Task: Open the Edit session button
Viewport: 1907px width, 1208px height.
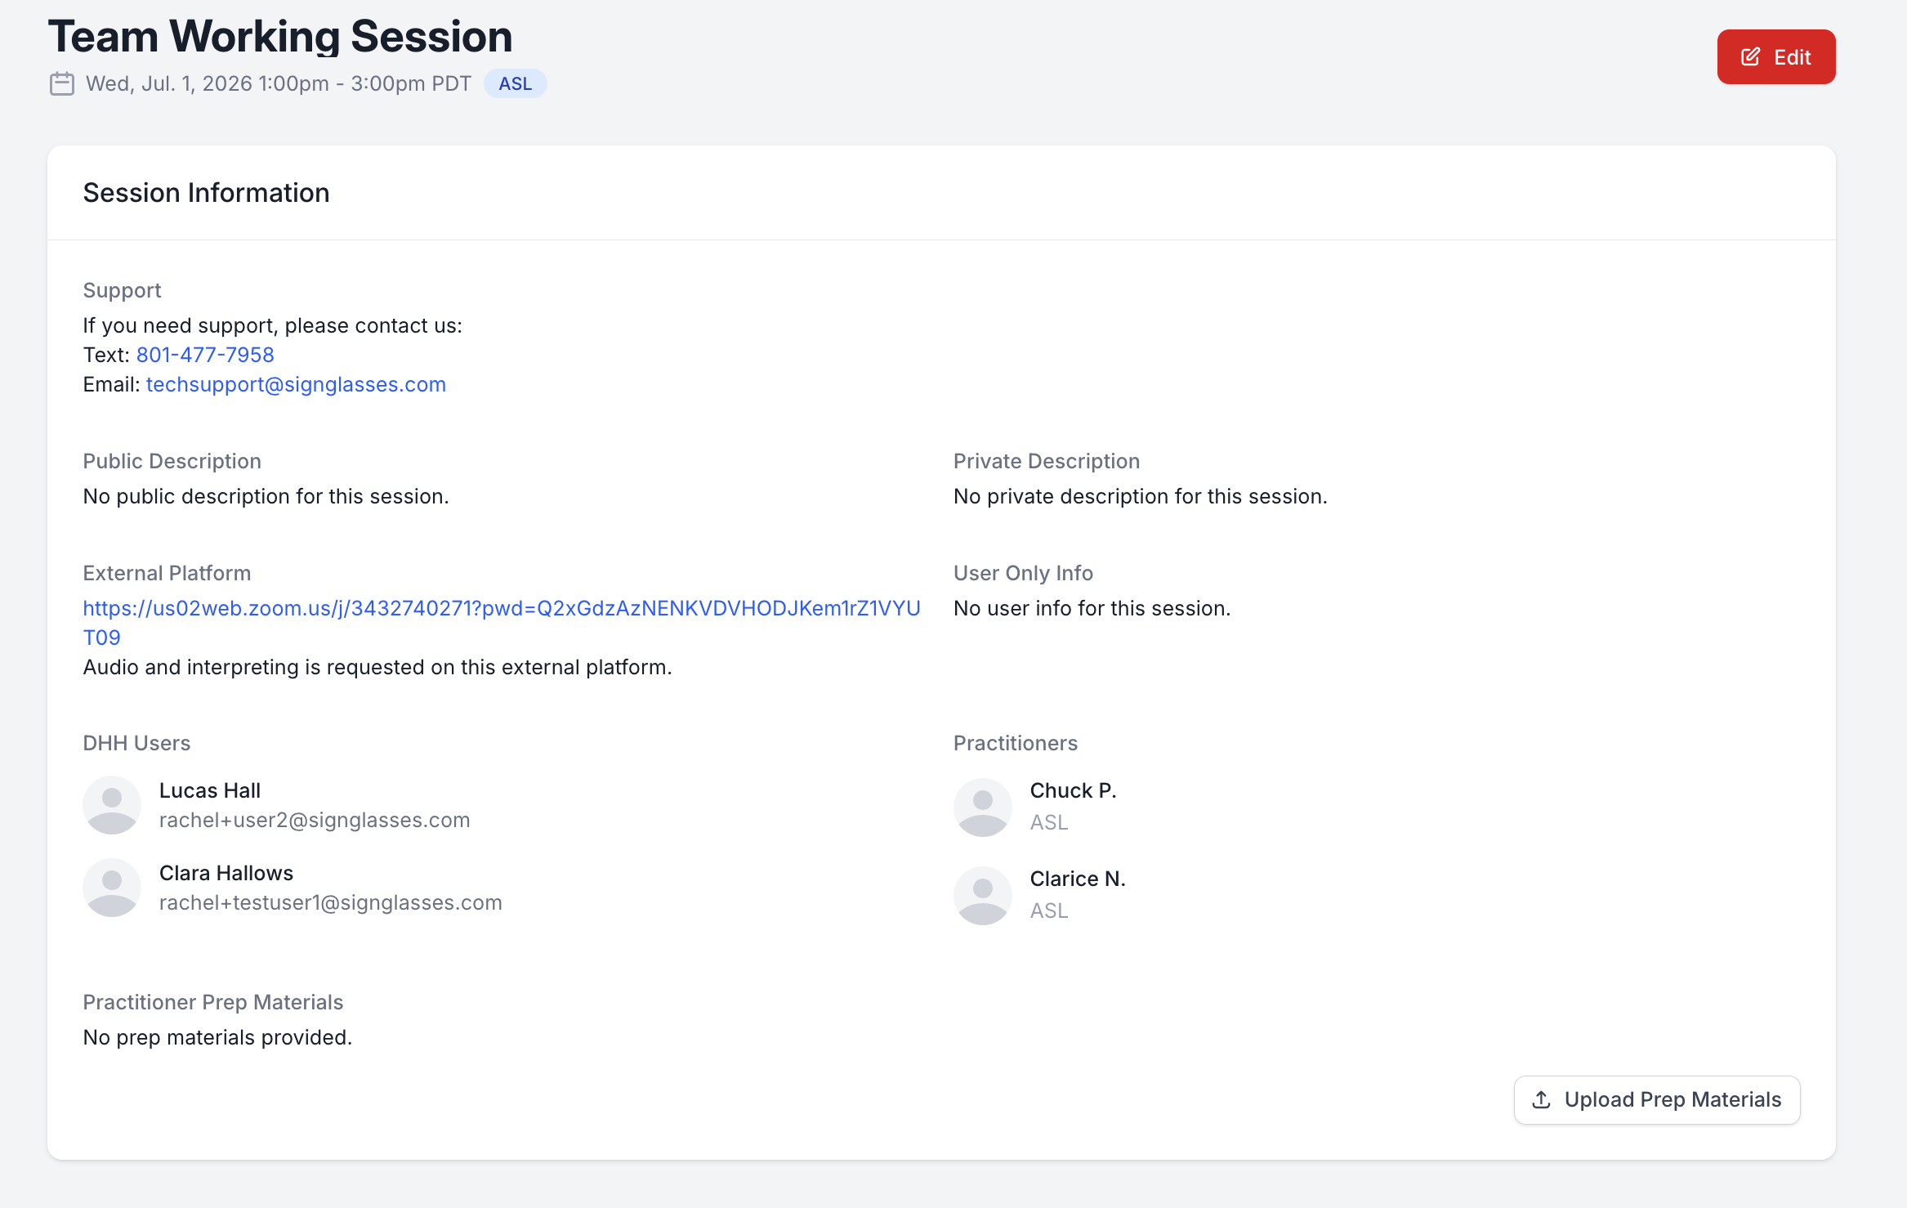Action: [x=1776, y=57]
